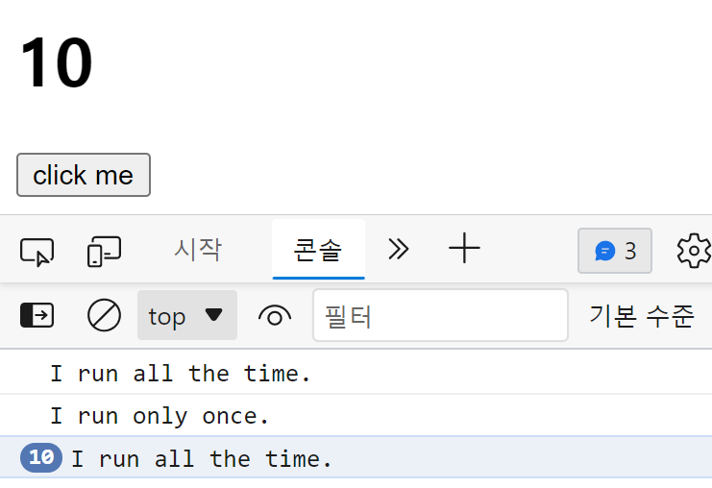712x488 pixels.
Task: Select 'I run only once.' log line
Action: [356, 416]
